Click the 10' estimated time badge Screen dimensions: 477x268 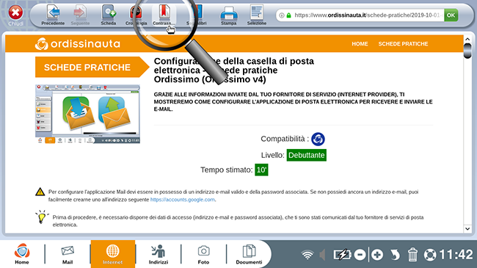tap(261, 170)
